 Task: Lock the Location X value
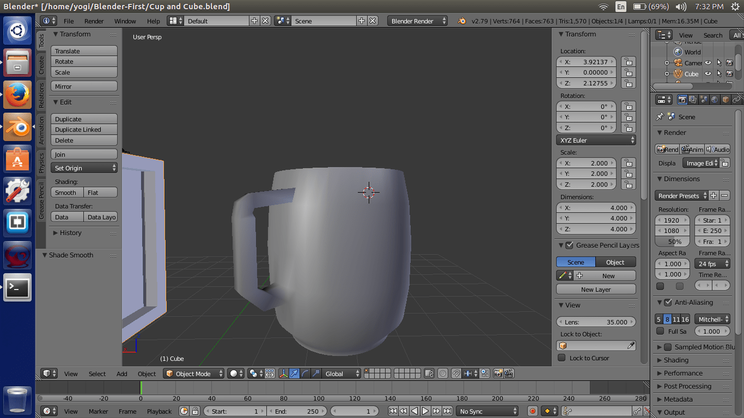click(x=628, y=62)
